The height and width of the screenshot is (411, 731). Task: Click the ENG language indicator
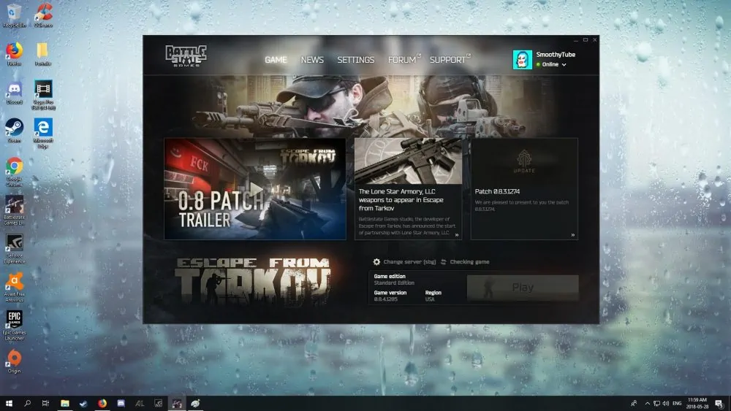pyautogui.click(x=677, y=403)
